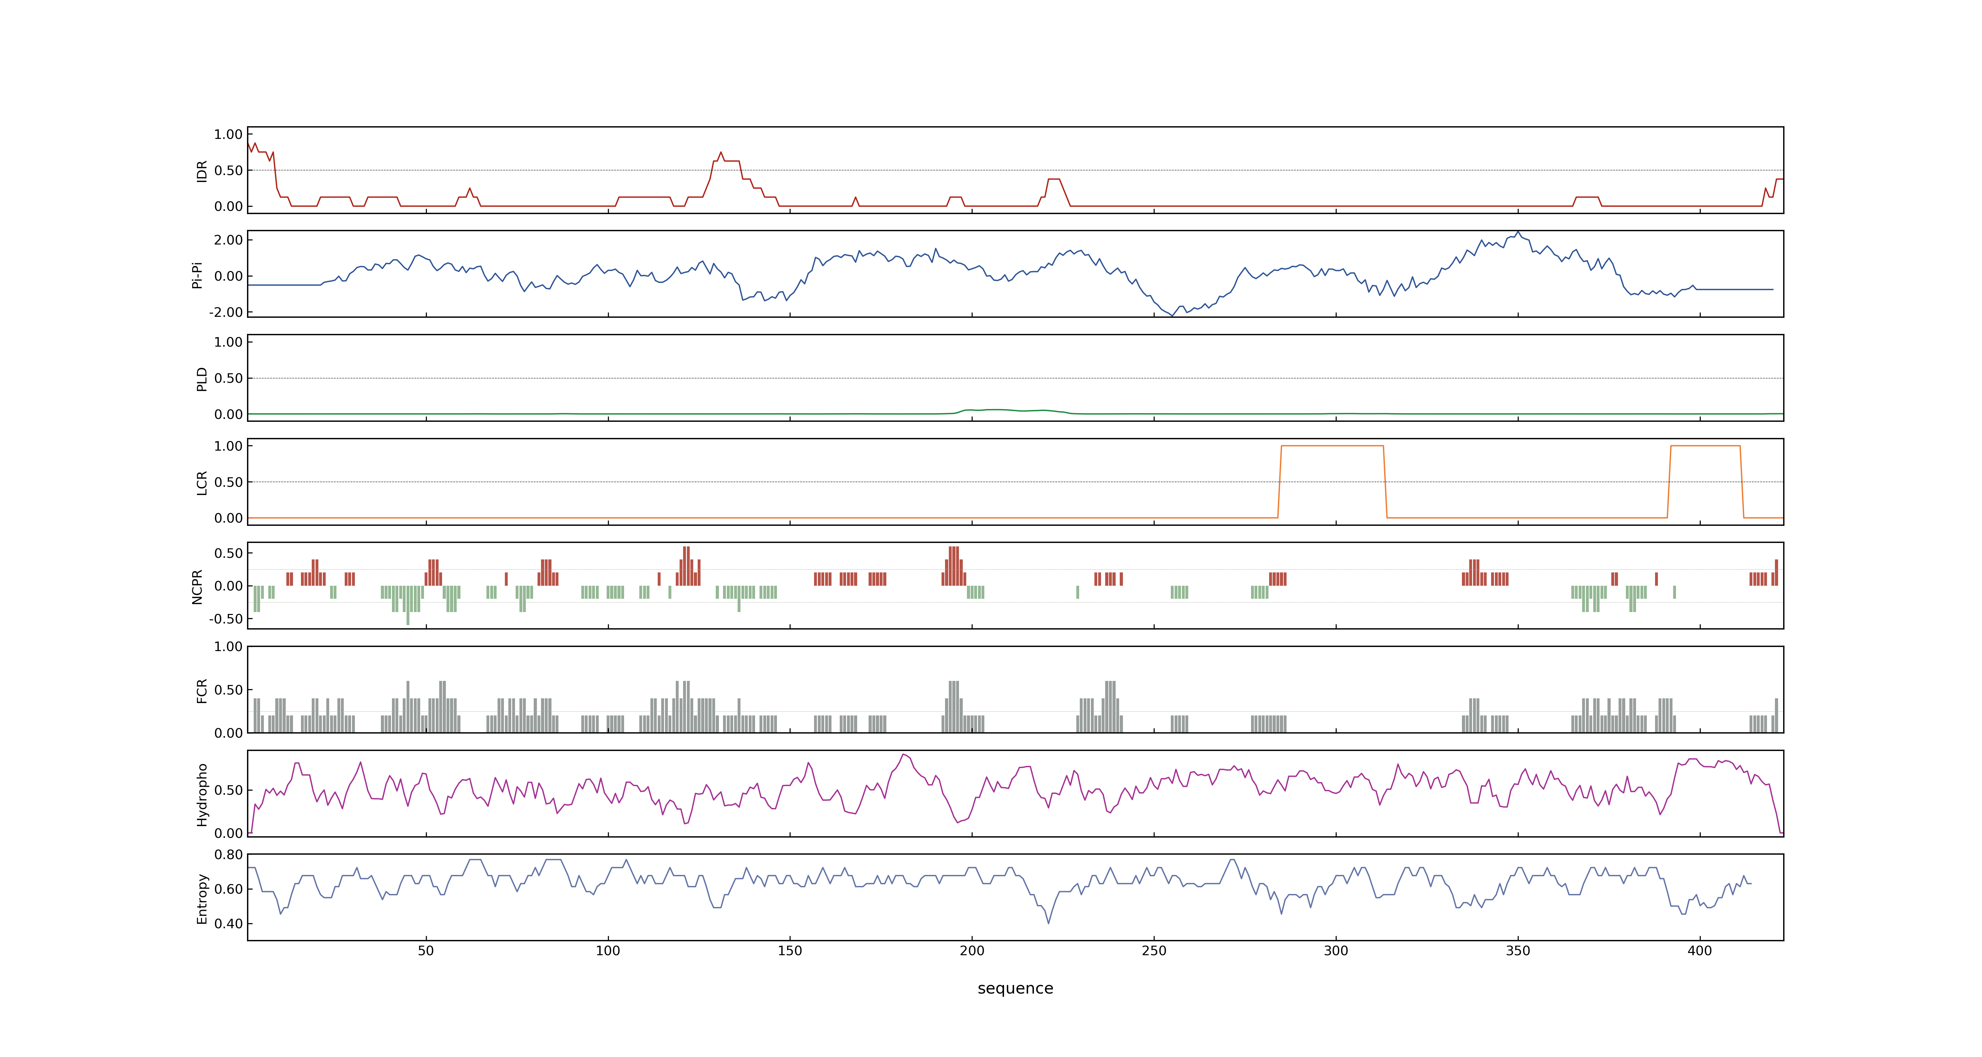1982x1057 pixels.
Task: Click the second LCR plateau near residue 400
Action: click(1705, 446)
